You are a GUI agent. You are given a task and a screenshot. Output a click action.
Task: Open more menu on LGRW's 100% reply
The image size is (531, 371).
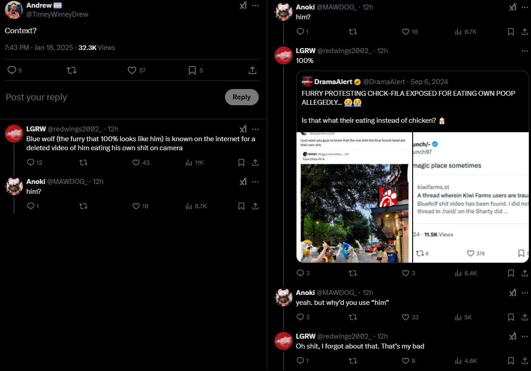525,51
